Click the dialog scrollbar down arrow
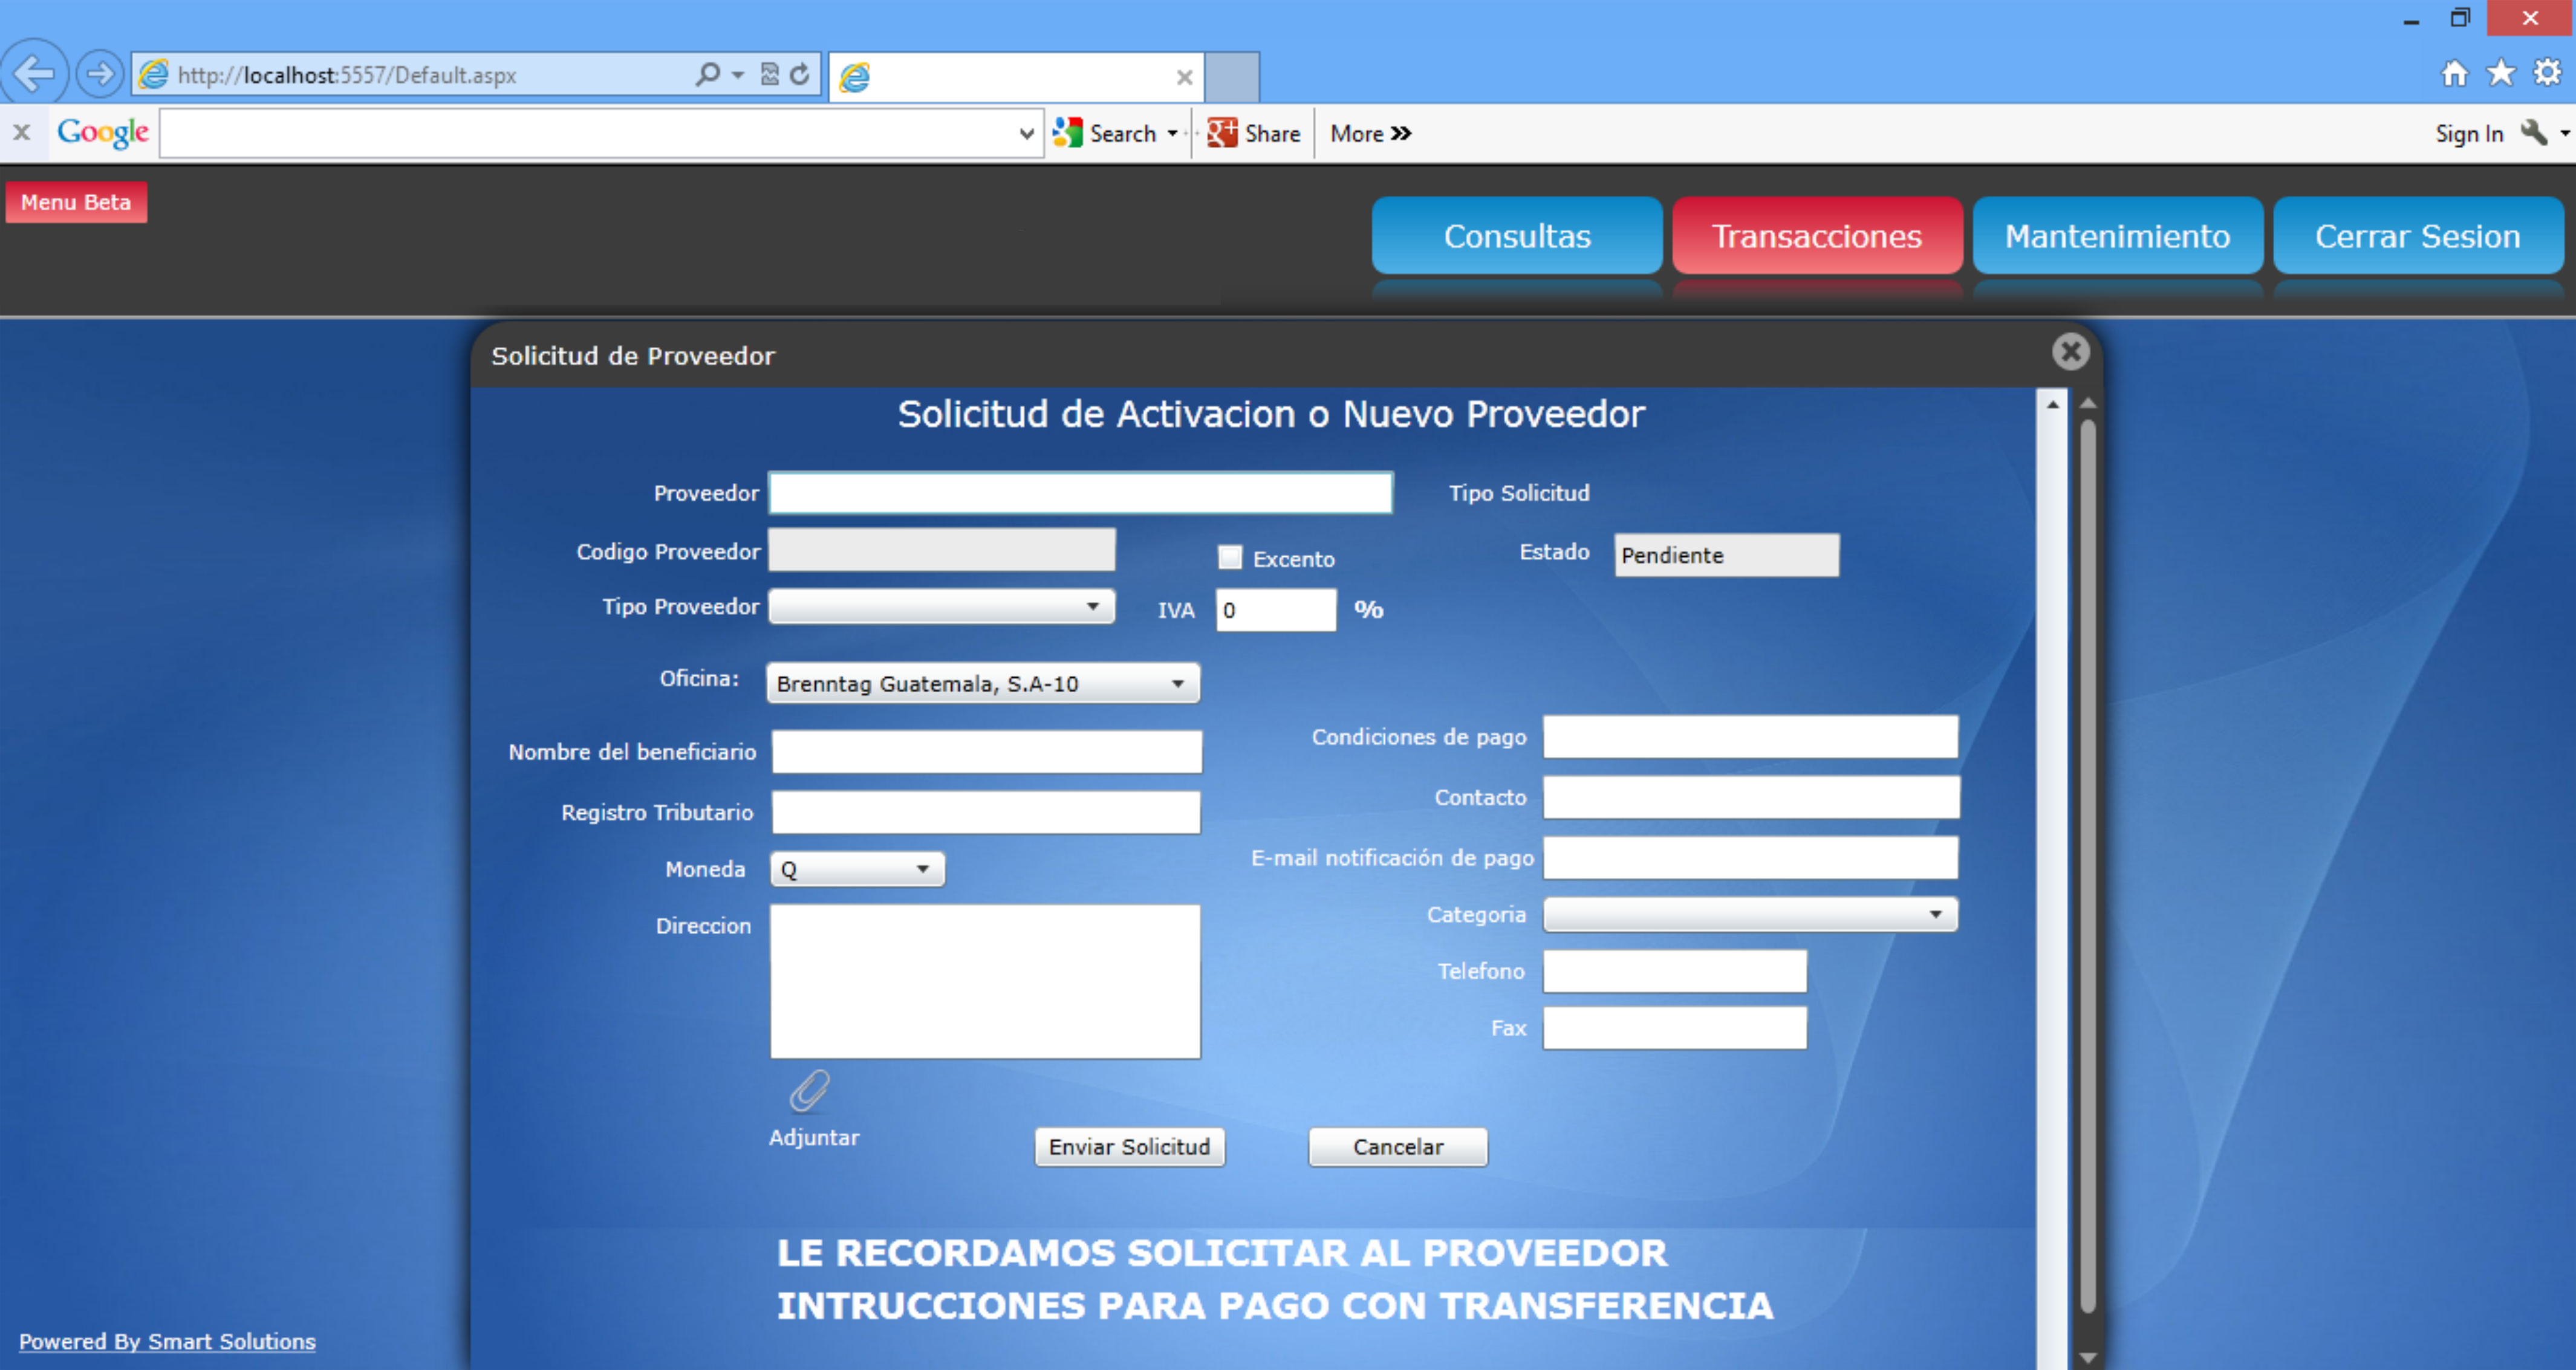Image resolution: width=2576 pixels, height=1370 pixels. click(x=2088, y=1357)
